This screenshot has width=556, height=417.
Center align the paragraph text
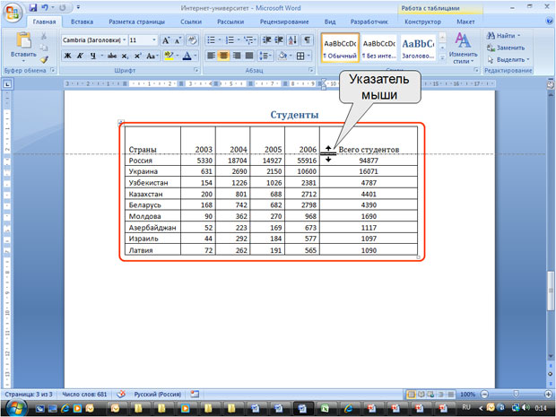coord(223,56)
